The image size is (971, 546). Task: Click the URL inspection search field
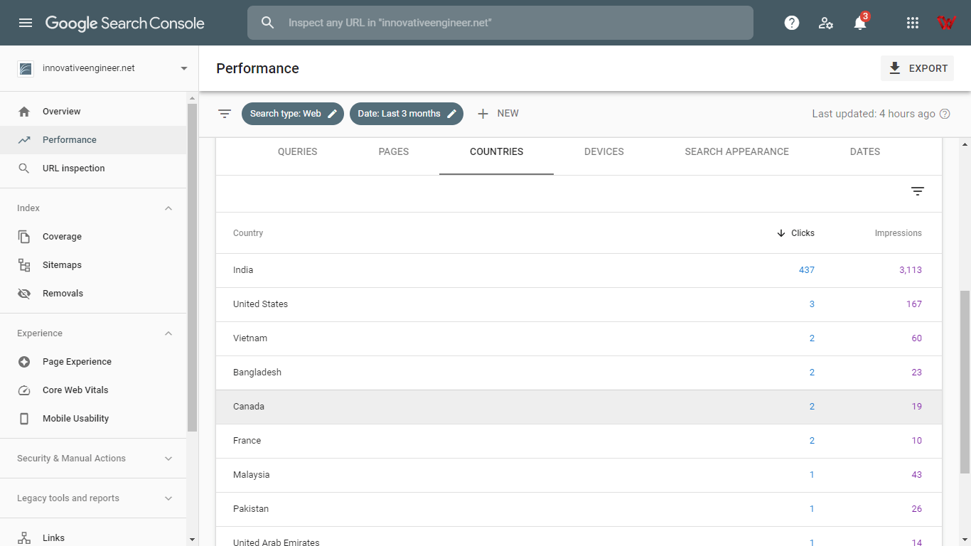coord(500,23)
